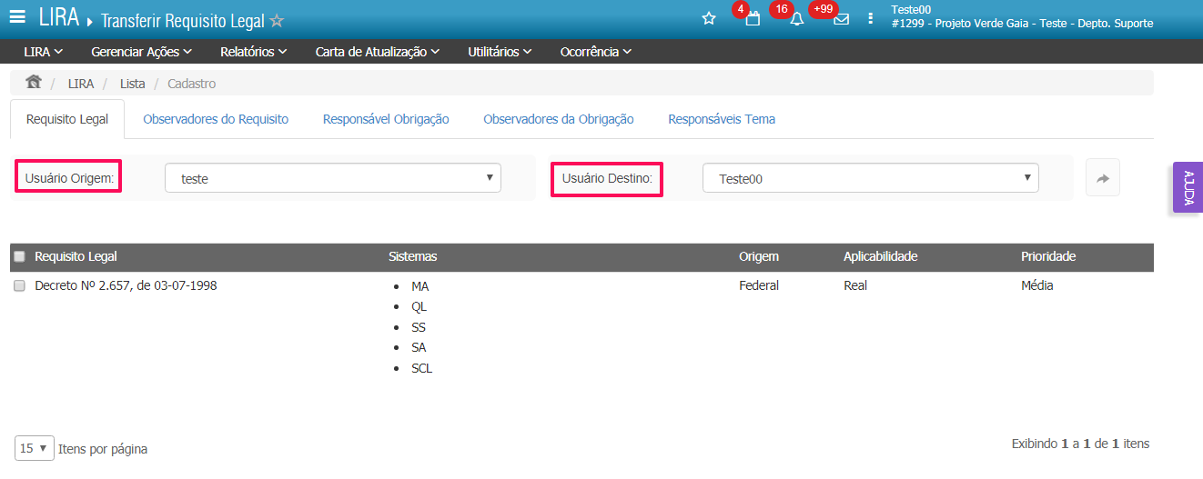Toggle the select-all checkbox in table header
The width and height of the screenshot is (1203, 479).
pos(20,257)
